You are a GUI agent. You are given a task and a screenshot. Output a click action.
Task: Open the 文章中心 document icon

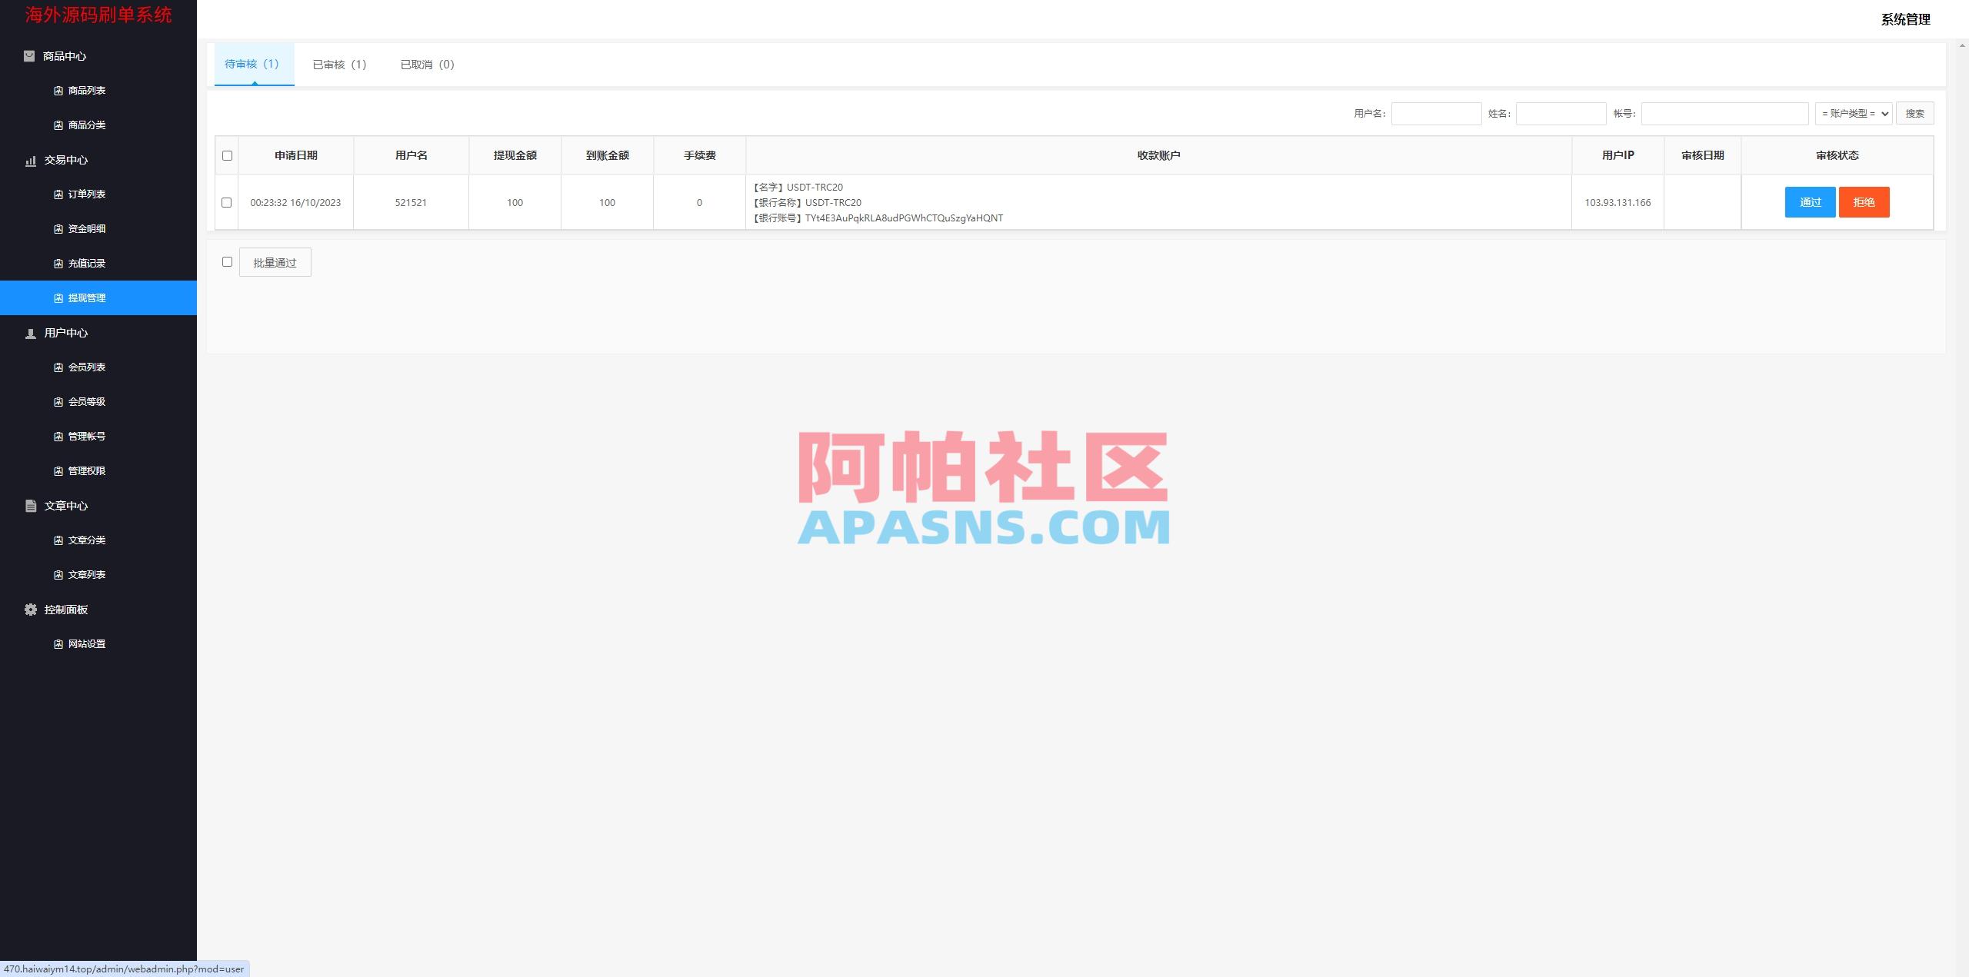click(30, 506)
